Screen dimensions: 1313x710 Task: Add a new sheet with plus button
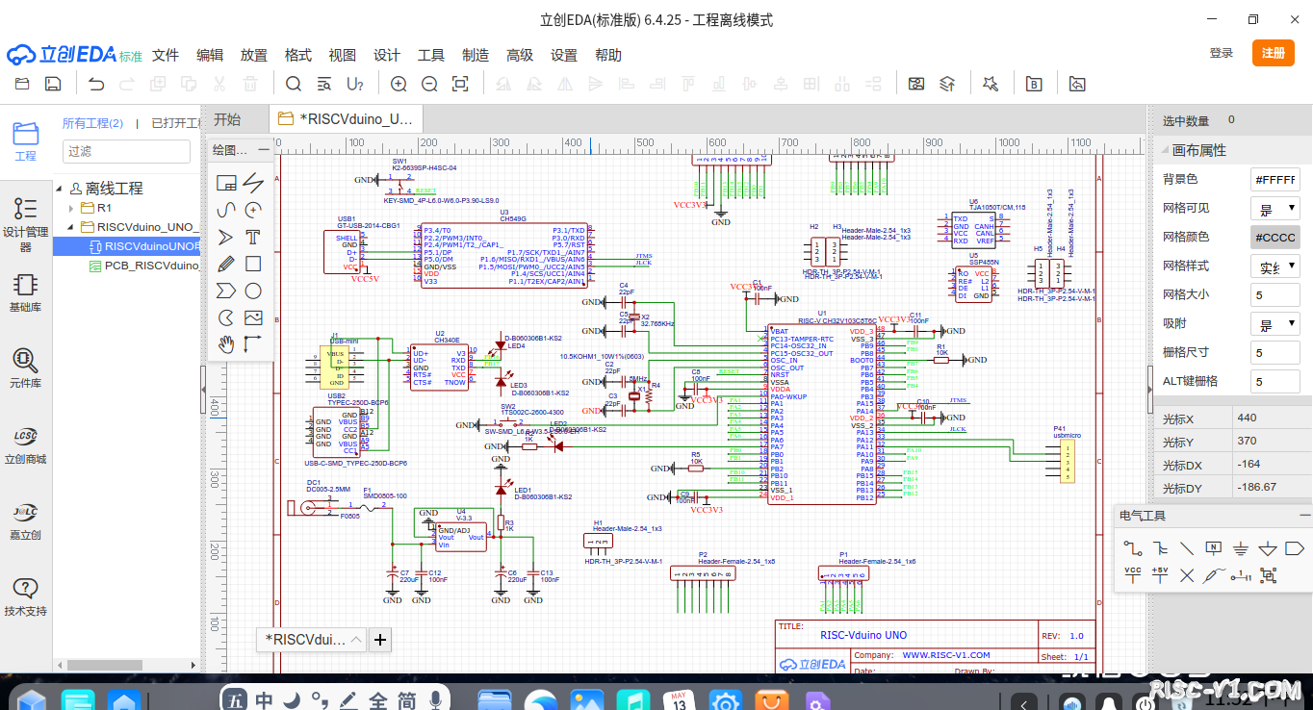(x=380, y=639)
